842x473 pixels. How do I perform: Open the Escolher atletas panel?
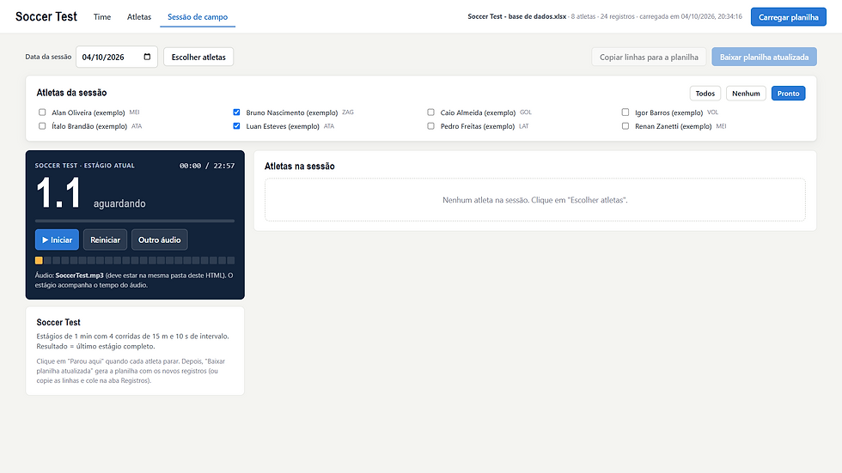point(198,57)
